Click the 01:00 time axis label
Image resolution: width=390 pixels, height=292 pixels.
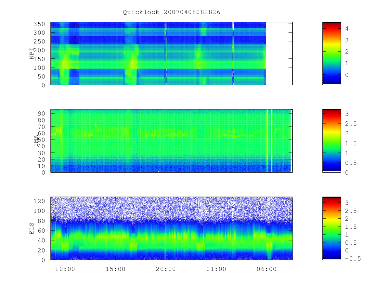point(216,269)
